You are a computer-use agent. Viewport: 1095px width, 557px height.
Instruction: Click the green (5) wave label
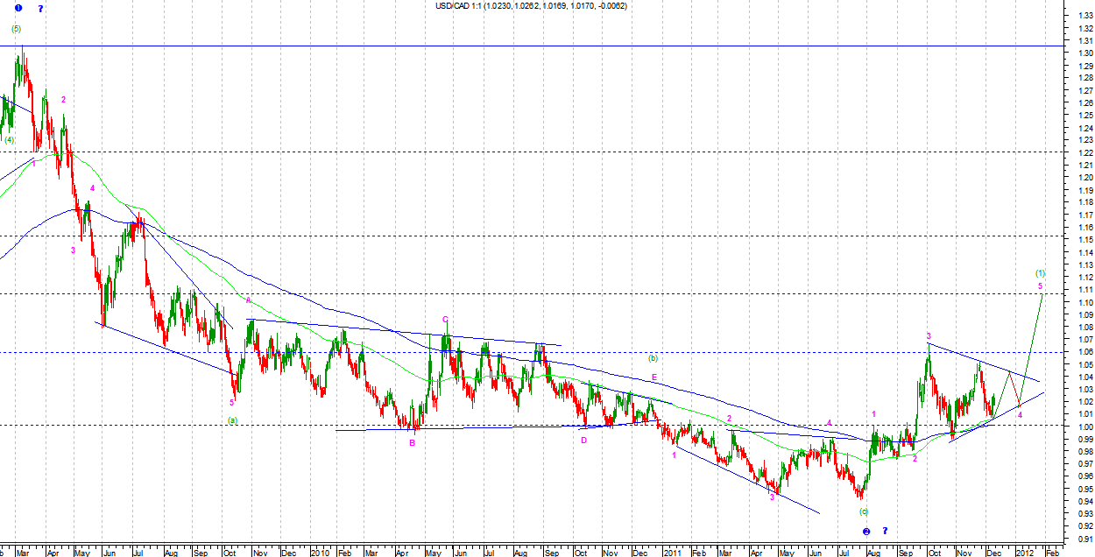click(x=17, y=29)
